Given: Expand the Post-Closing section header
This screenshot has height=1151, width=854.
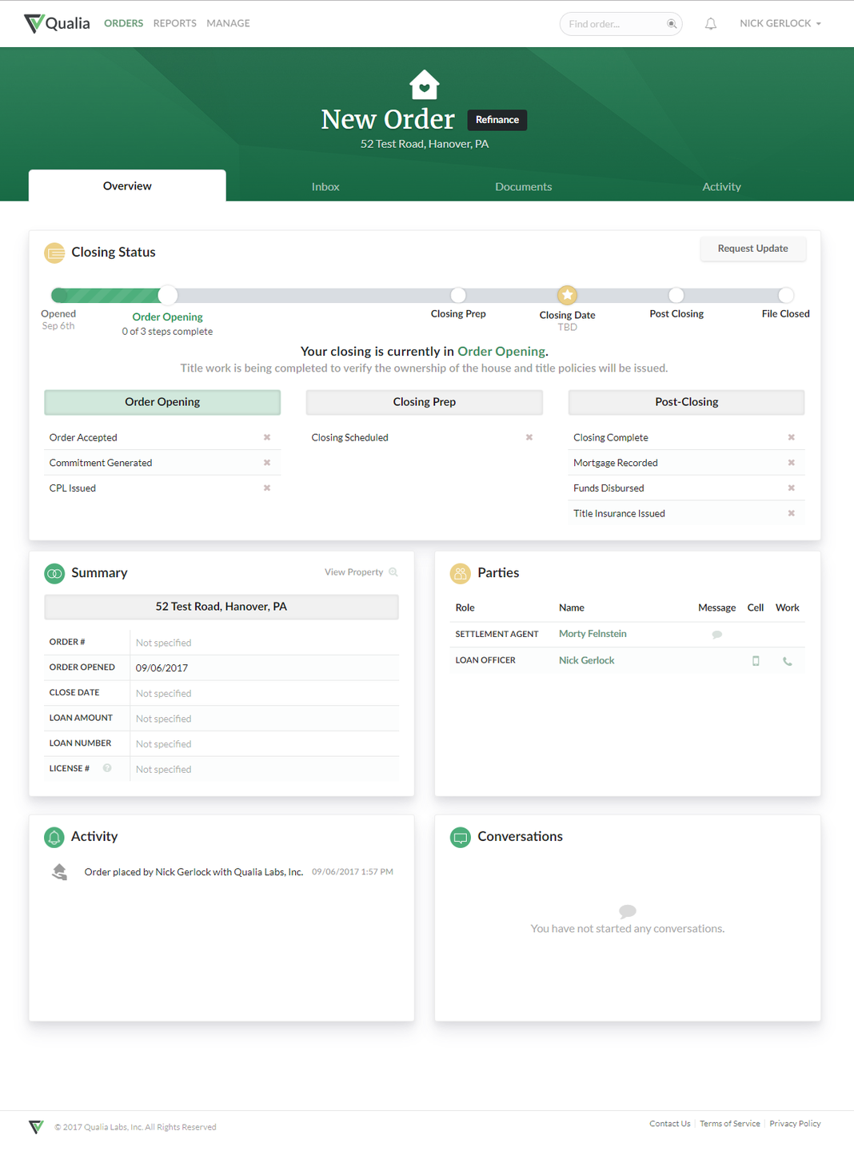Looking at the screenshot, I should 686,402.
